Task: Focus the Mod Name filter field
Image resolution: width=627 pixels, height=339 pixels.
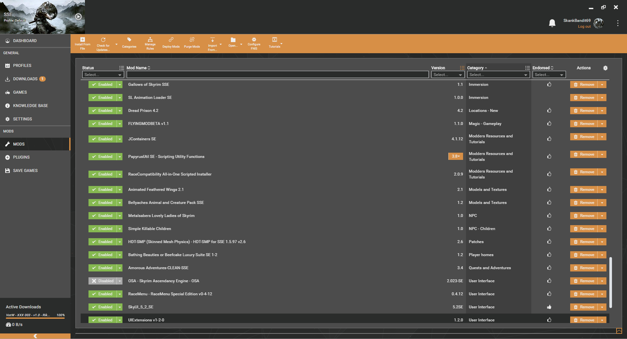Action: pyautogui.click(x=278, y=75)
